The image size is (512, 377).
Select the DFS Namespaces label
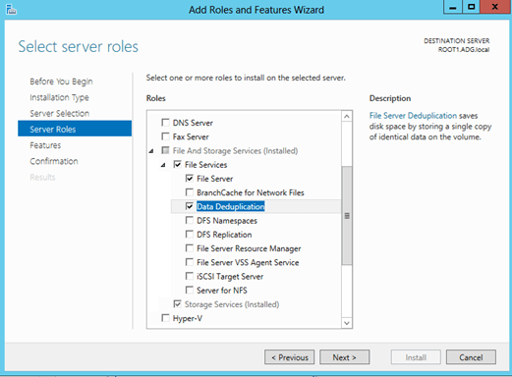(227, 221)
